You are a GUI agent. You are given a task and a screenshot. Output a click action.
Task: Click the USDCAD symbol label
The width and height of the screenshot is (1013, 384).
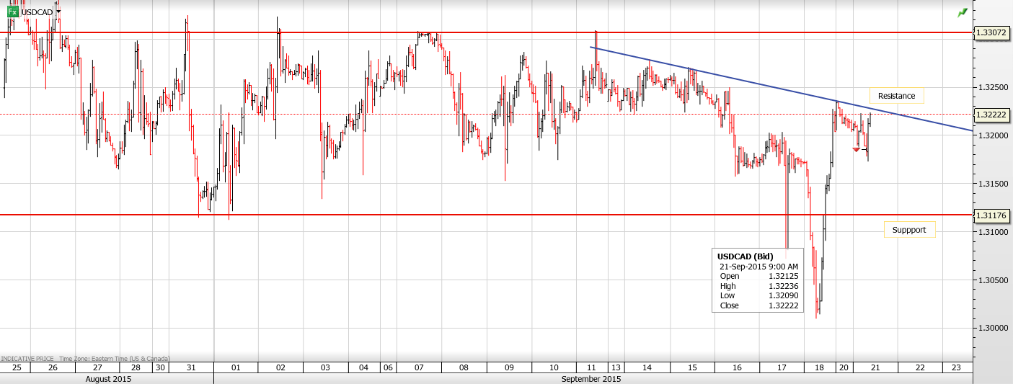click(x=37, y=12)
